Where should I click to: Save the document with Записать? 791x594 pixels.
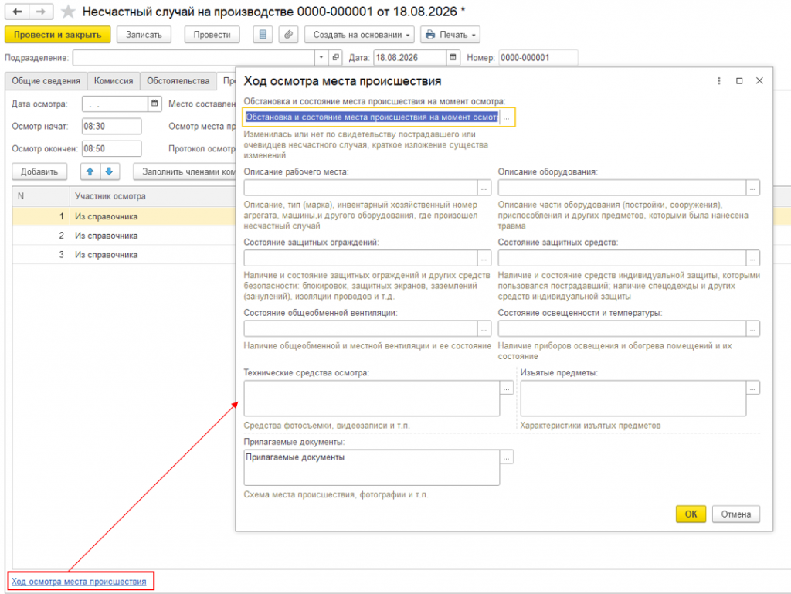click(x=144, y=35)
